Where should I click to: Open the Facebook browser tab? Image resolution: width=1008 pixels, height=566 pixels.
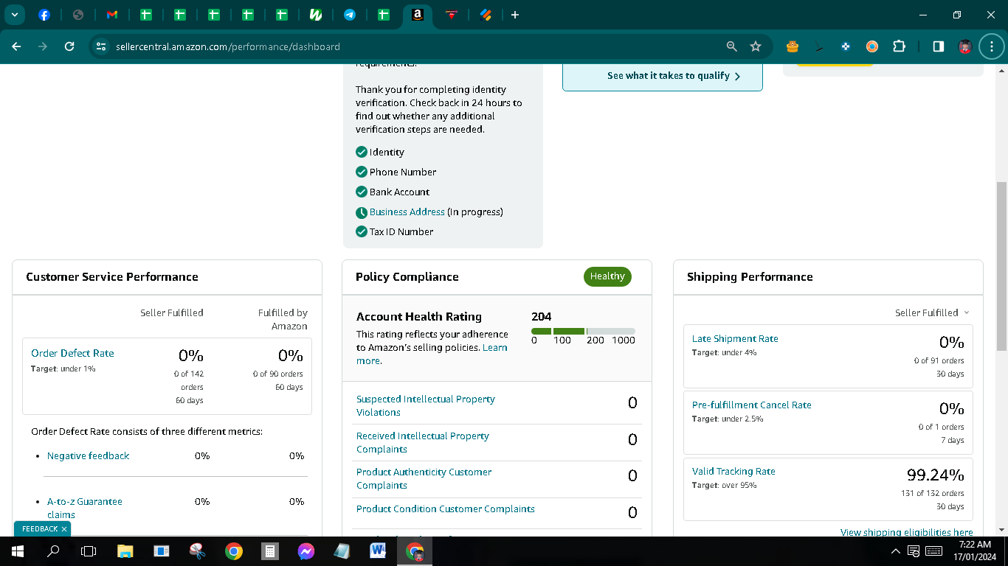coord(44,15)
